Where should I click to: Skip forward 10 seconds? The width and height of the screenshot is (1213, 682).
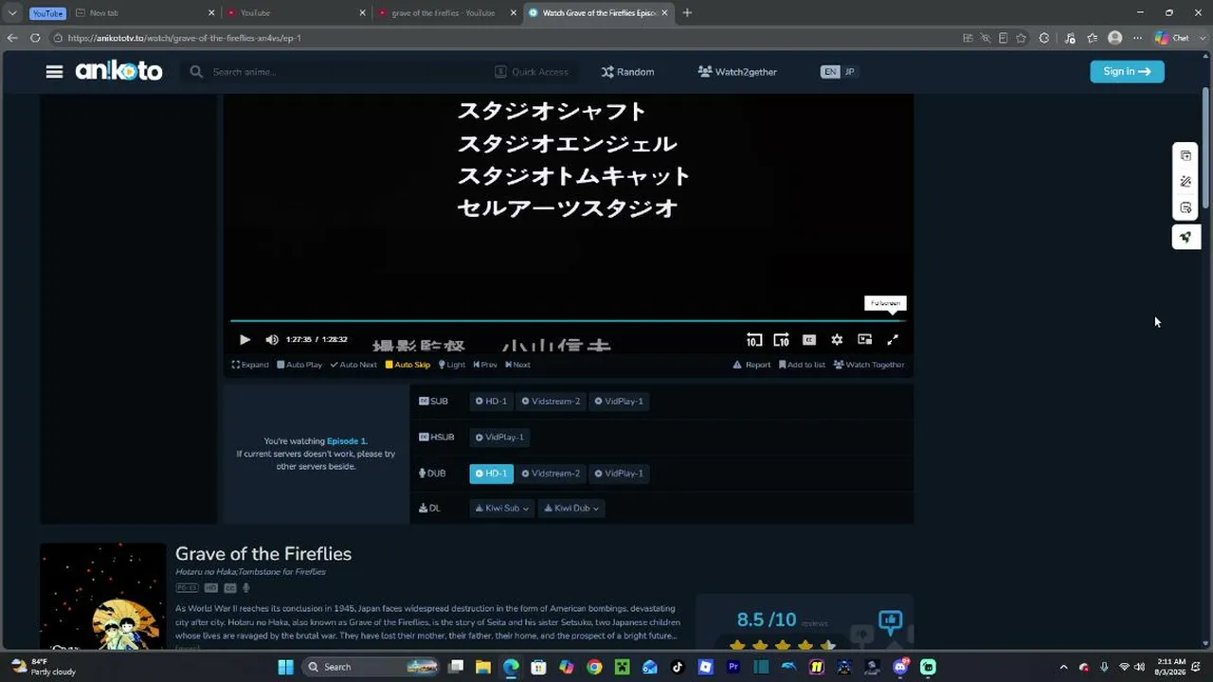pyautogui.click(x=782, y=339)
